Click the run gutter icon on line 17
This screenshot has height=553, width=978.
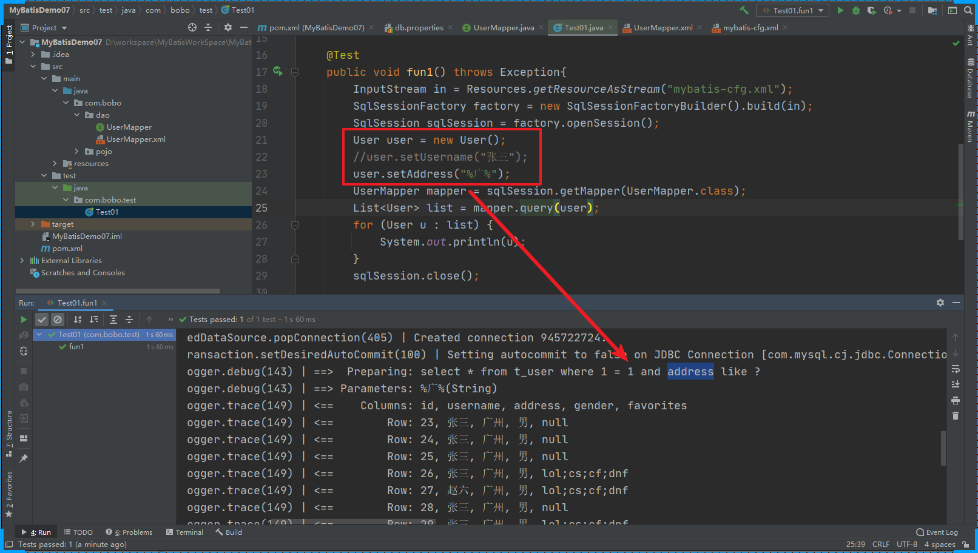coord(278,72)
